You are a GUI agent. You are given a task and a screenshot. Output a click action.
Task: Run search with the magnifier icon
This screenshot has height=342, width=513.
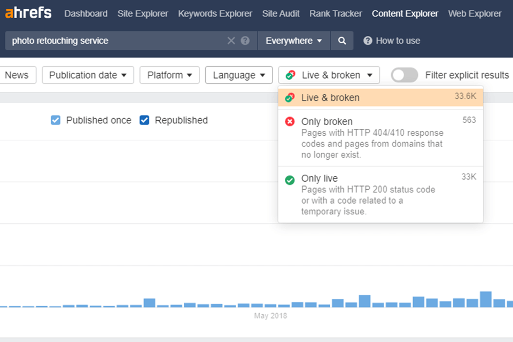(342, 41)
